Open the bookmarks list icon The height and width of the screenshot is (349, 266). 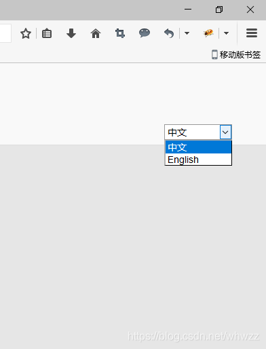click(47, 33)
